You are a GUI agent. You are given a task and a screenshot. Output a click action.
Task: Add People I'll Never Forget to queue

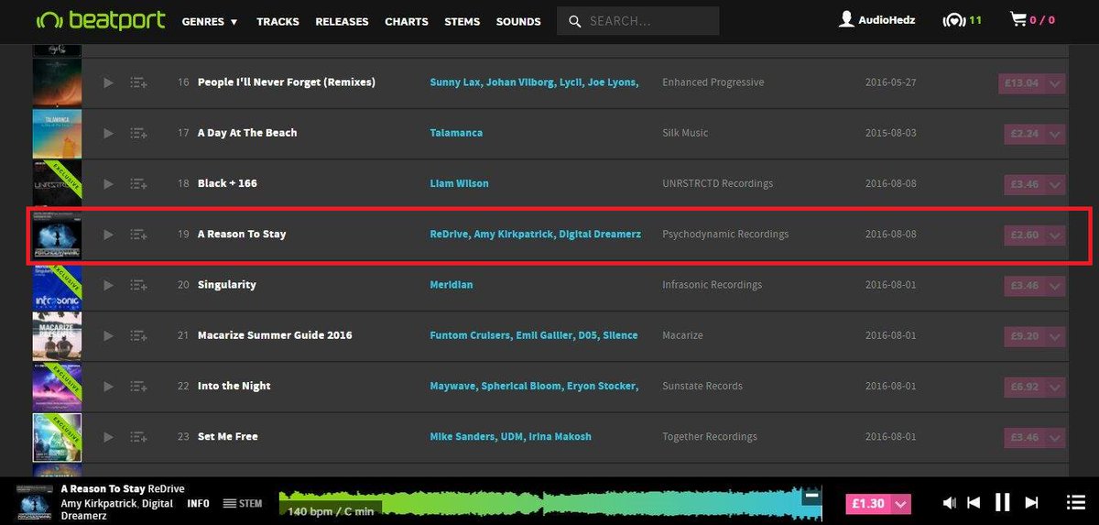[138, 82]
